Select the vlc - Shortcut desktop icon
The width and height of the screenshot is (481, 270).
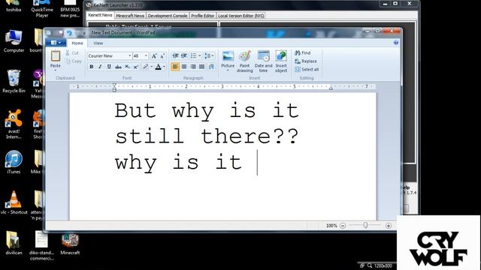click(14, 202)
